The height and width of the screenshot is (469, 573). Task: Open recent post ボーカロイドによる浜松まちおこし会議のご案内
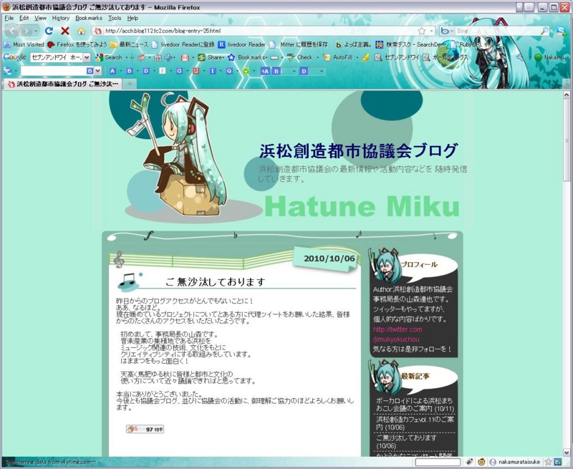(415, 405)
